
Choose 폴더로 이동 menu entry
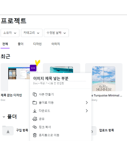(61, 103)
